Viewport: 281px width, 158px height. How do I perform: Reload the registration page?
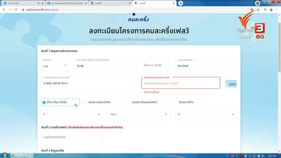point(16,10)
